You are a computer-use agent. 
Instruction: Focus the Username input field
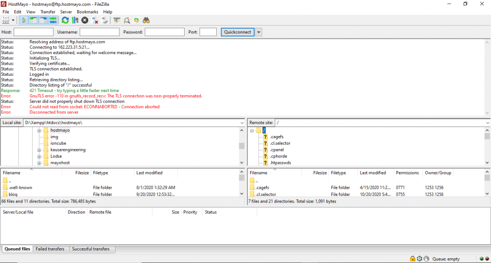99,32
